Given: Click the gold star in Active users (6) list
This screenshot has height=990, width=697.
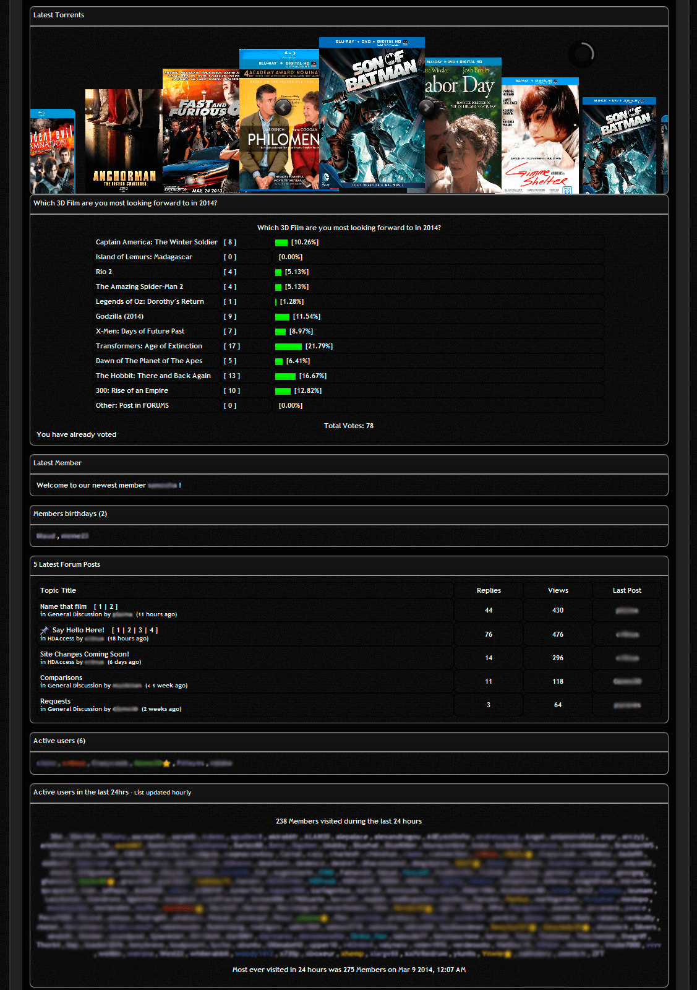Looking at the screenshot, I should pos(166,763).
